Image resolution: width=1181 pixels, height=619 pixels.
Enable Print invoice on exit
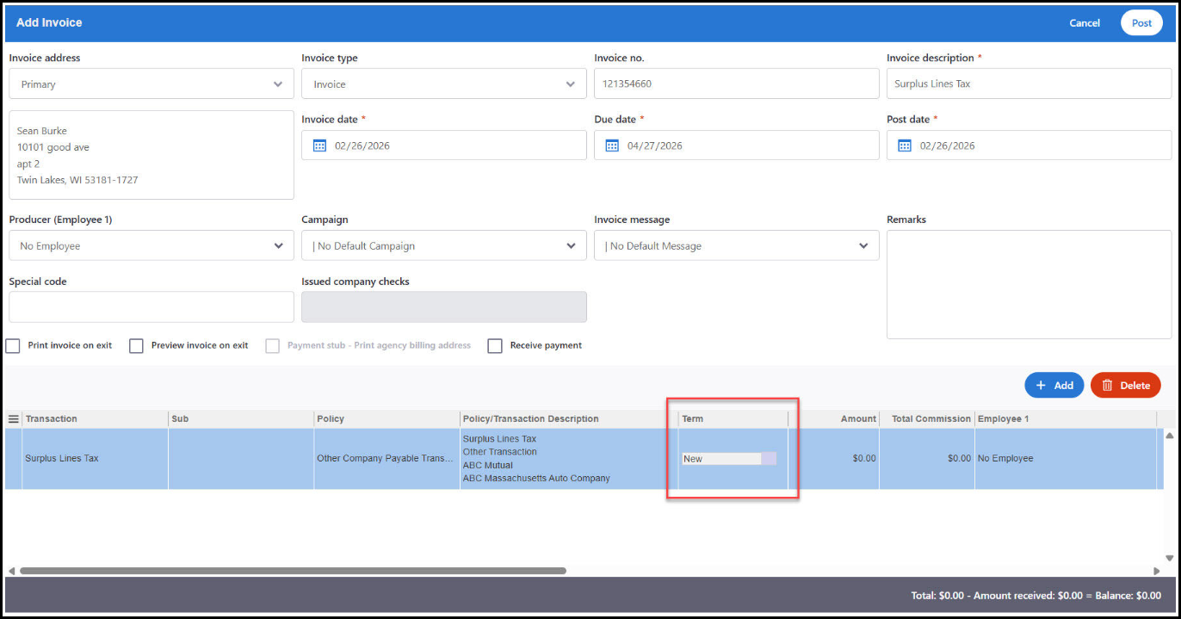point(13,346)
